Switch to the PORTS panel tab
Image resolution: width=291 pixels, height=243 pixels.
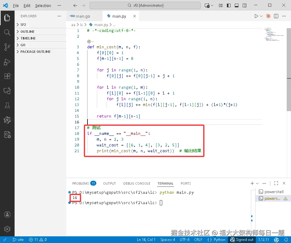[x=186, y=183]
